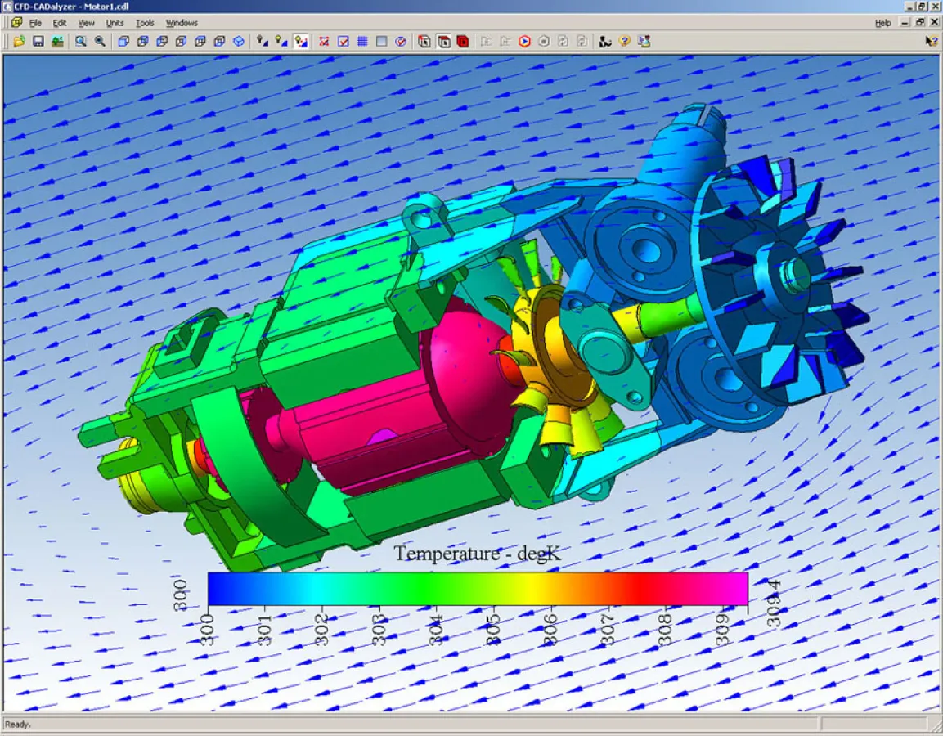Click the yellow question mark help icon

[625, 41]
